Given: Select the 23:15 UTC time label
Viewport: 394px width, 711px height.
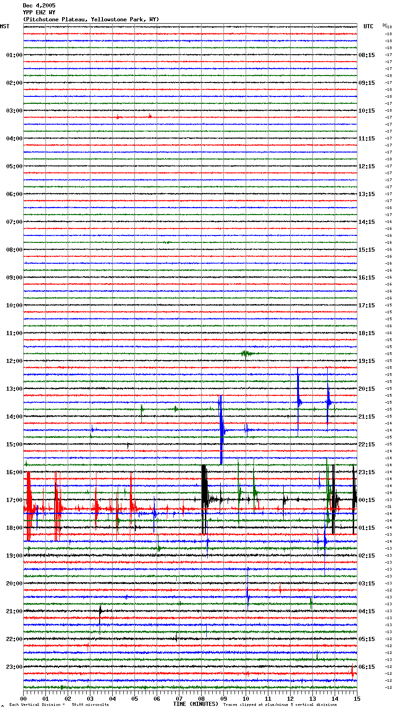Looking at the screenshot, I should 367,472.
